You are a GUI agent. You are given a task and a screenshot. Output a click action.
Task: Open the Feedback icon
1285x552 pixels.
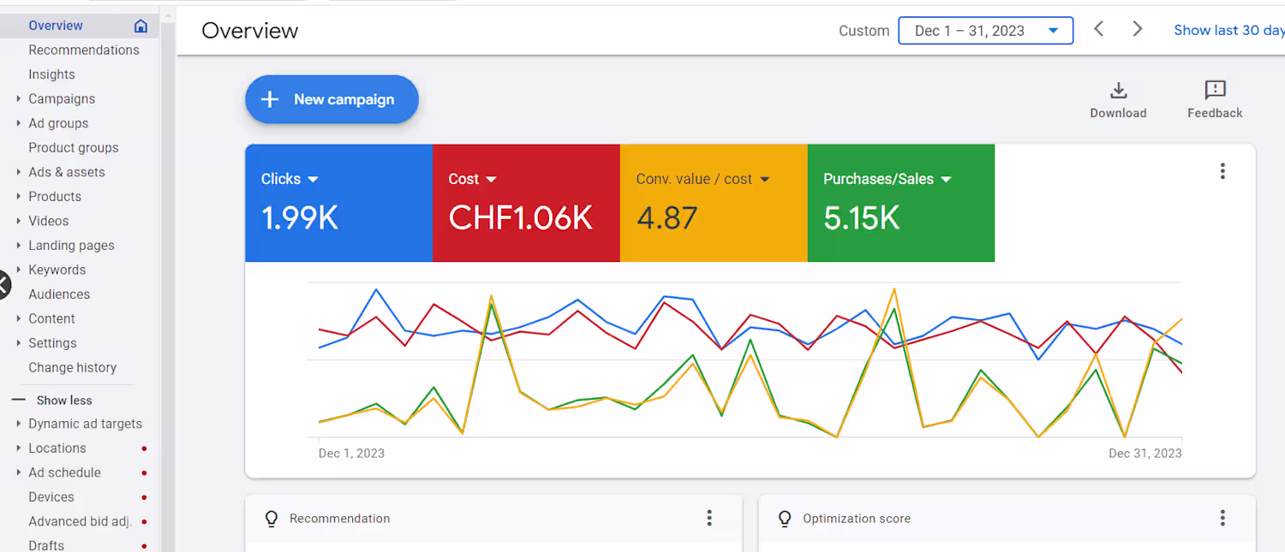click(x=1215, y=90)
